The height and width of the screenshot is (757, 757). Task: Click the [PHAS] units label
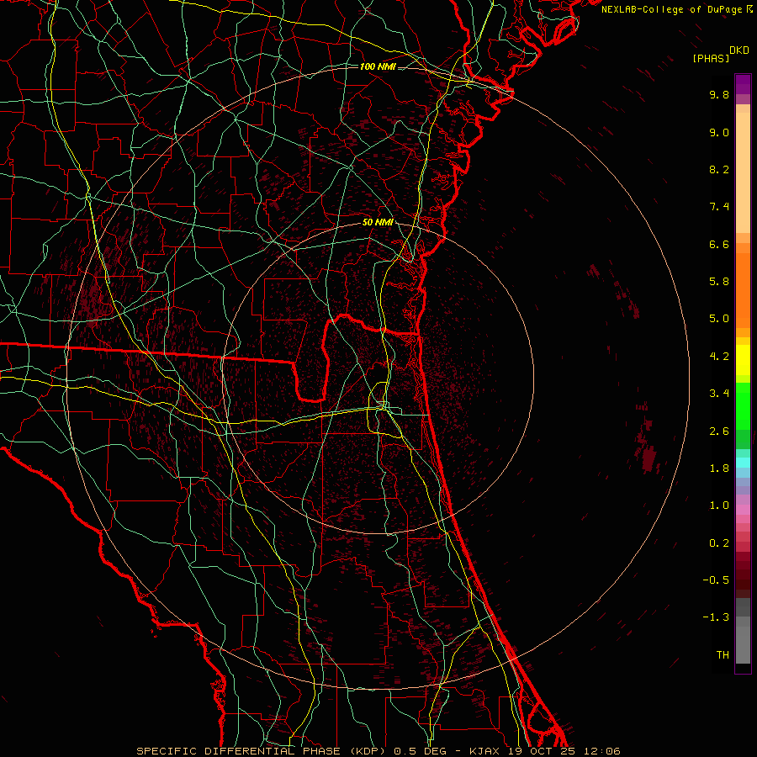pyautogui.click(x=711, y=58)
